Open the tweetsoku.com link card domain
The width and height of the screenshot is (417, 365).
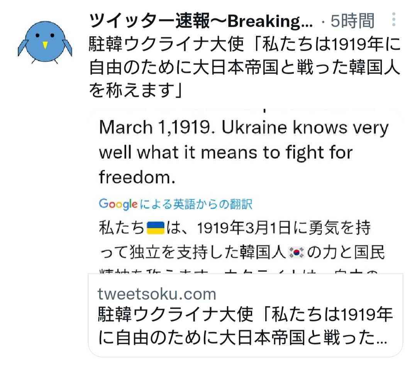[x=157, y=294]
